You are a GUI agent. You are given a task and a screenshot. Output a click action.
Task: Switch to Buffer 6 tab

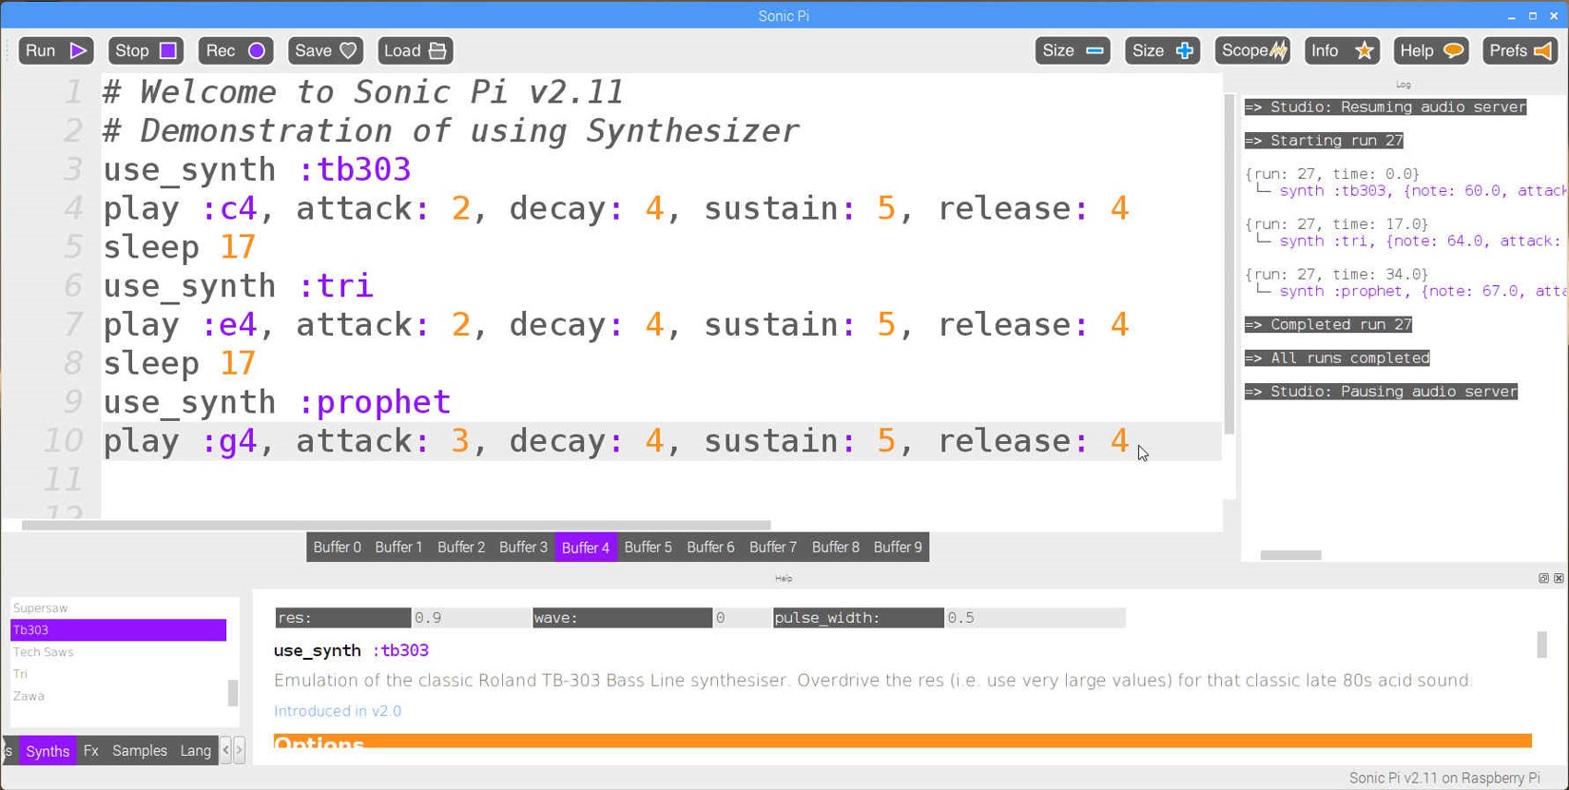click(710, 548)
